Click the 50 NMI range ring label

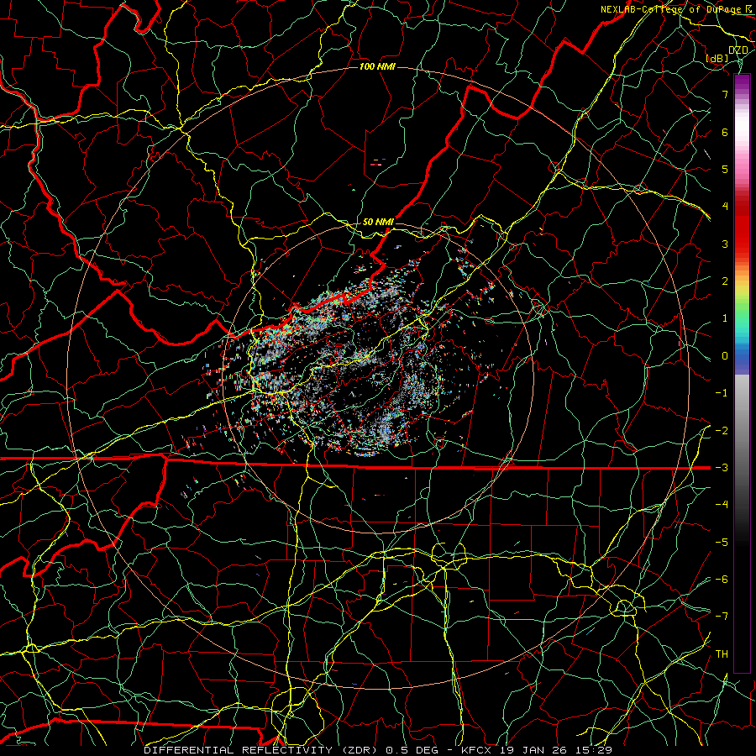pos(378,222)
